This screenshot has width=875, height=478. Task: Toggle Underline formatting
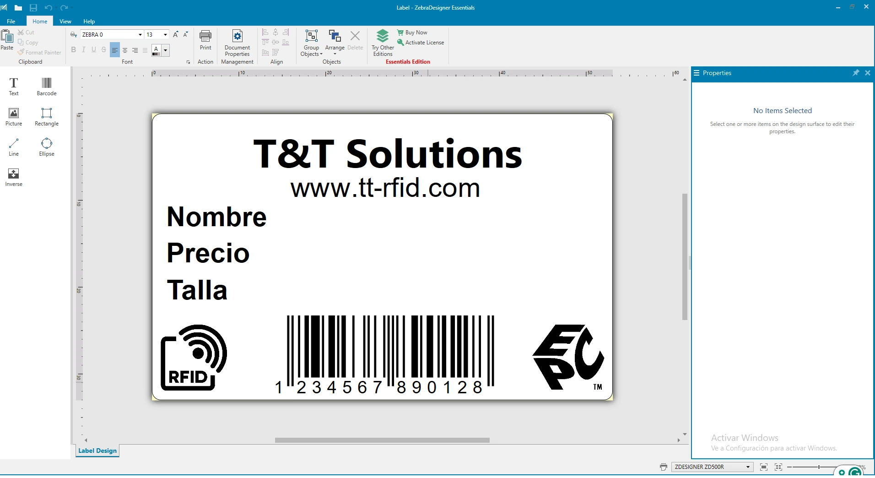[94, 50]
